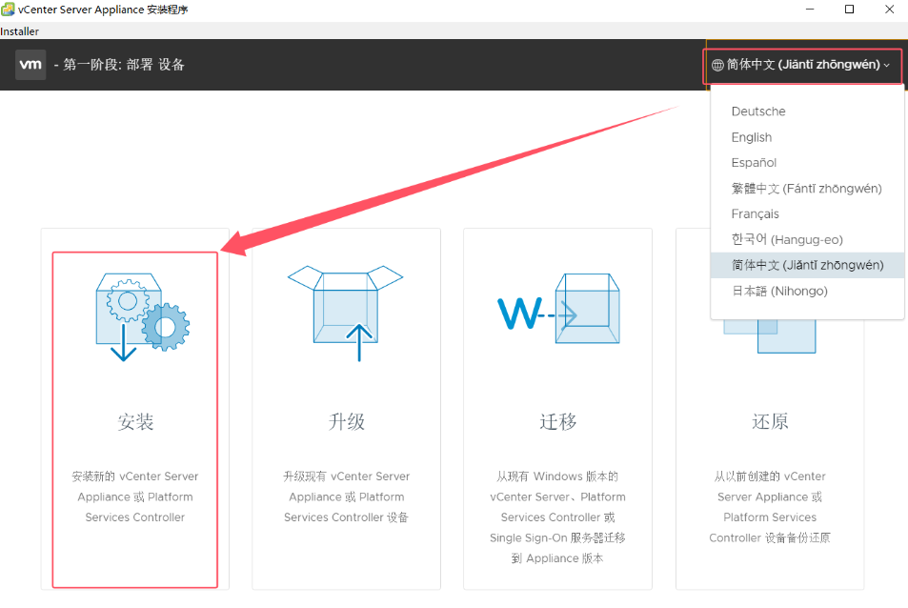Click the 升级现有 vCenter Server description text

346,497
